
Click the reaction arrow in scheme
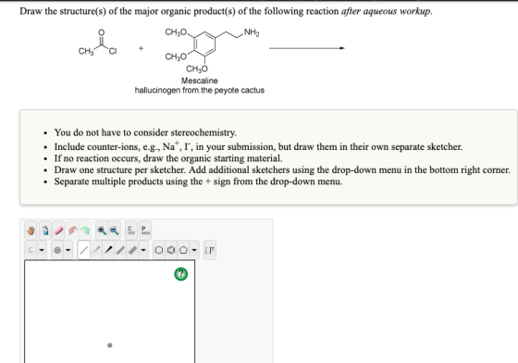coord(307,48)
